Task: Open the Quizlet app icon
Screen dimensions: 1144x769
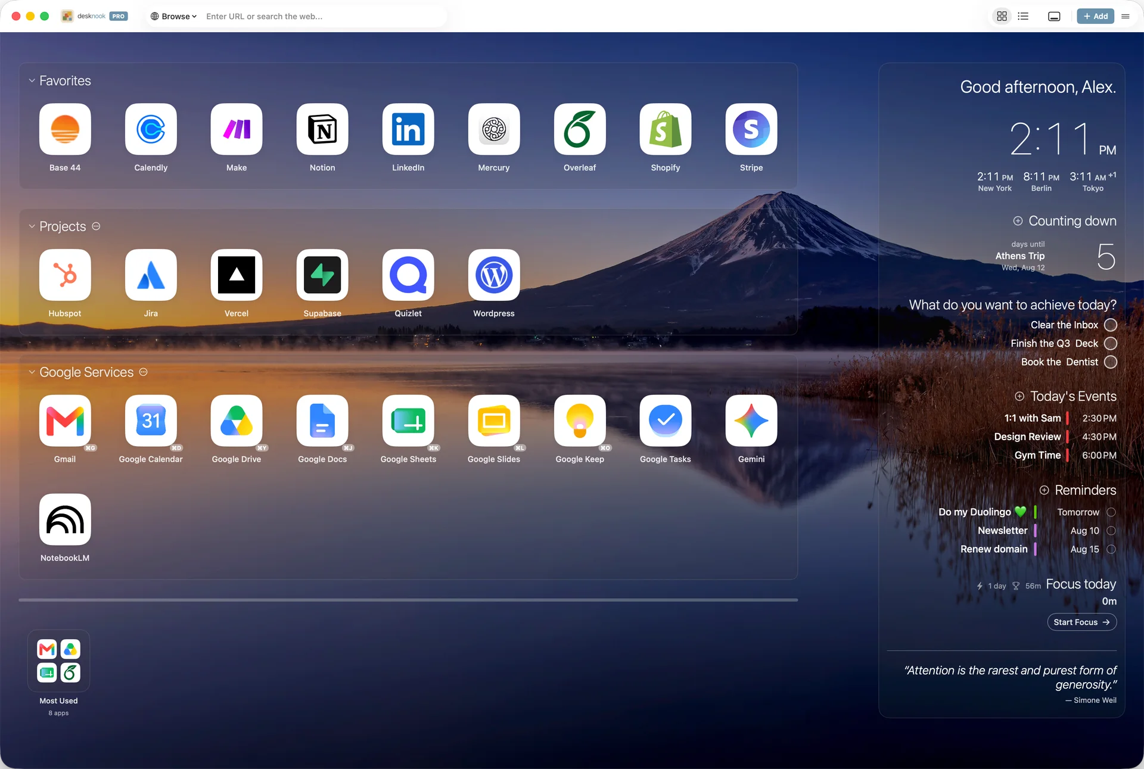Action: point(408,275)
